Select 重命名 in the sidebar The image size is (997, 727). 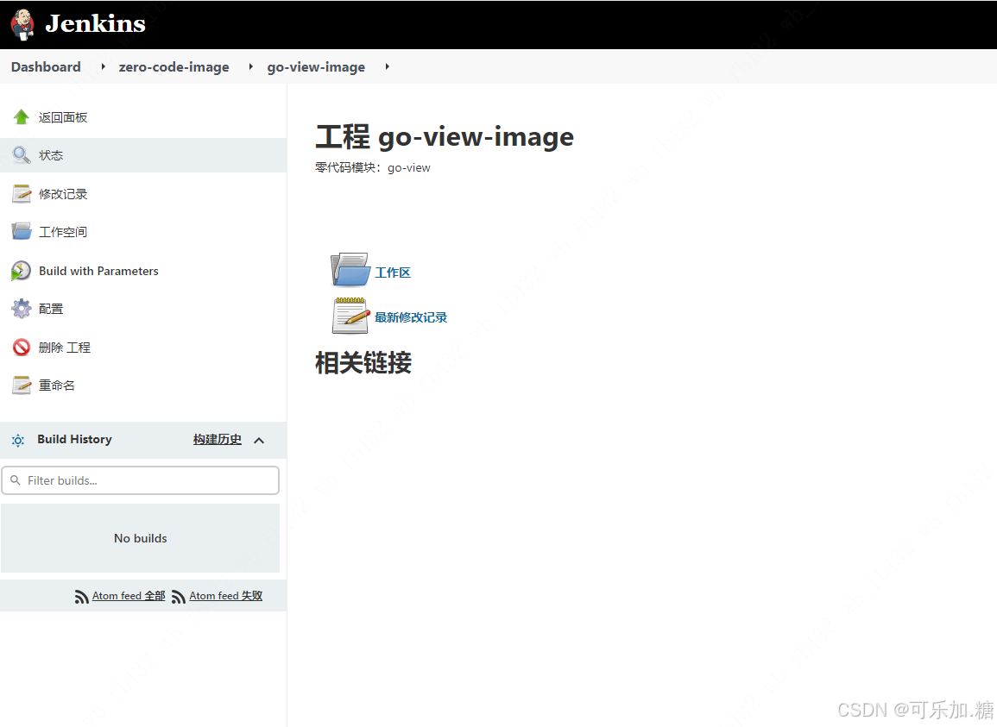point(57,385)
